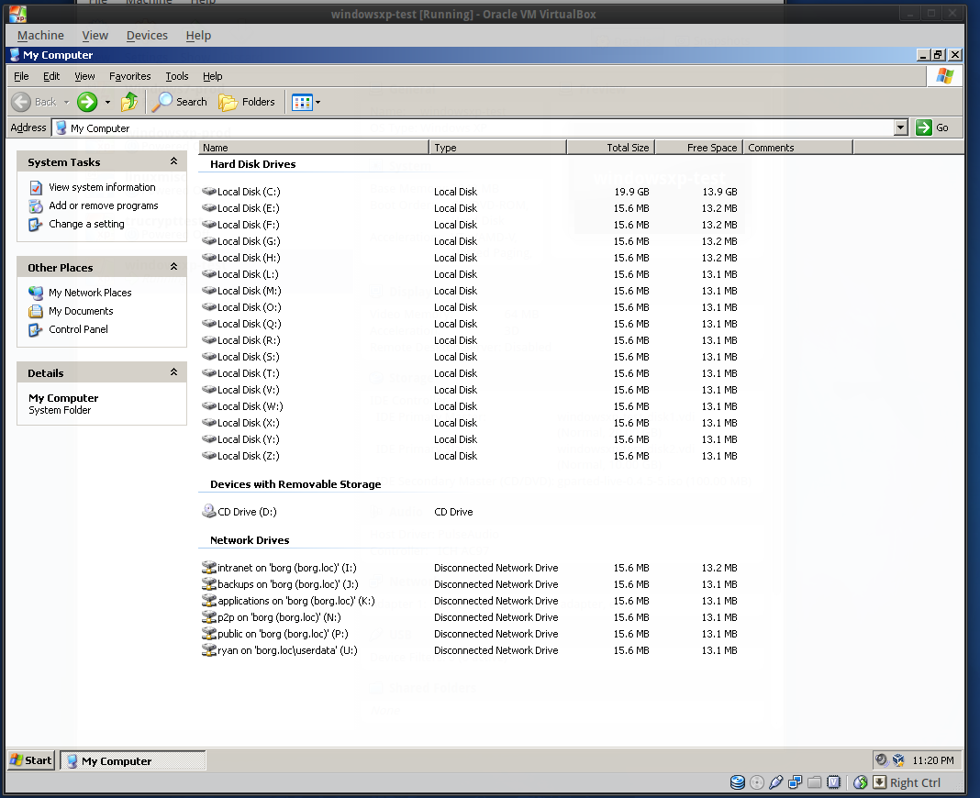Select backups network drive (J:) icon

[208, 583]
